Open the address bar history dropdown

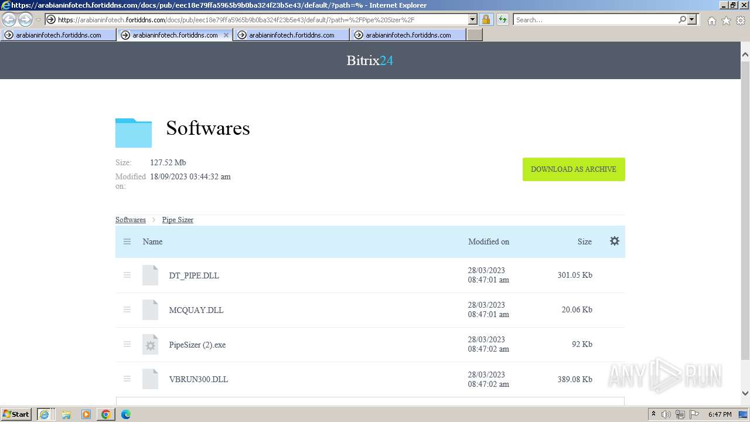[473, 19]
